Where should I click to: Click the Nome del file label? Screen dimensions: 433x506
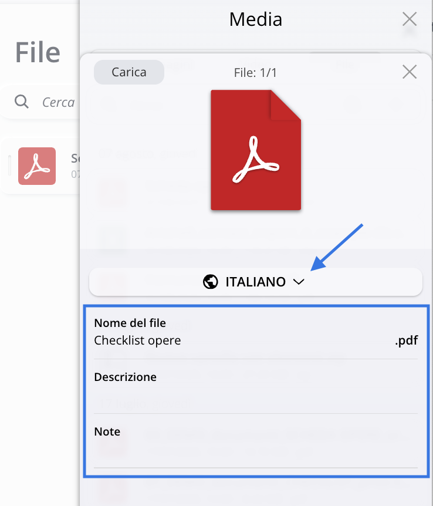[130, 323]
